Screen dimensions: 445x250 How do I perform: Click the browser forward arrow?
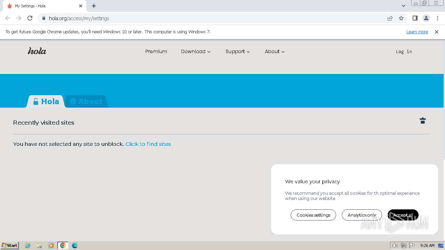[19, 18]
